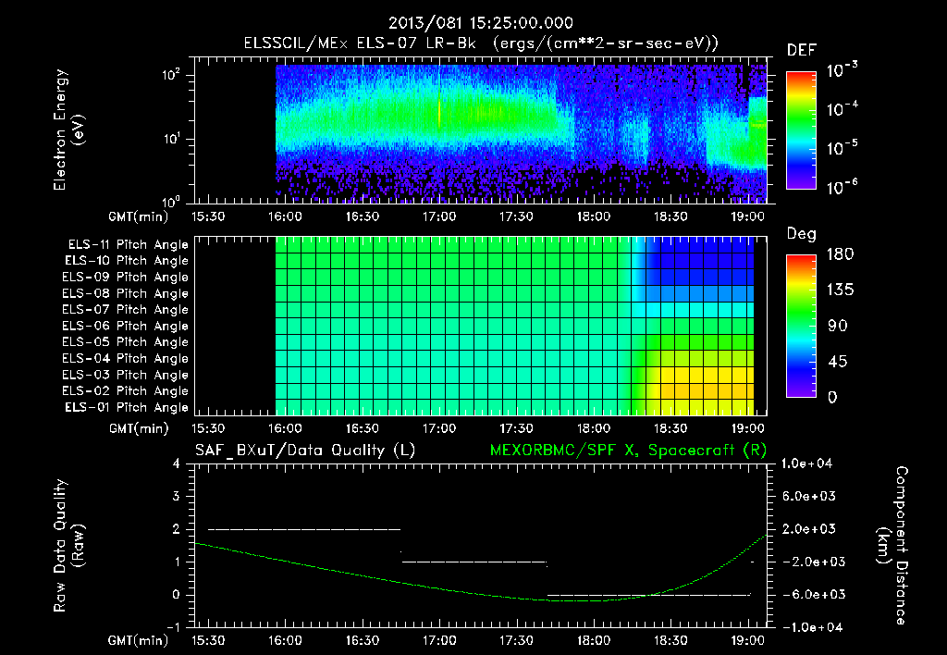This screenshot has width=947, height=655.
Task: Click the GMT(min) label under the pitch angle panel
Action: [139, 428]
